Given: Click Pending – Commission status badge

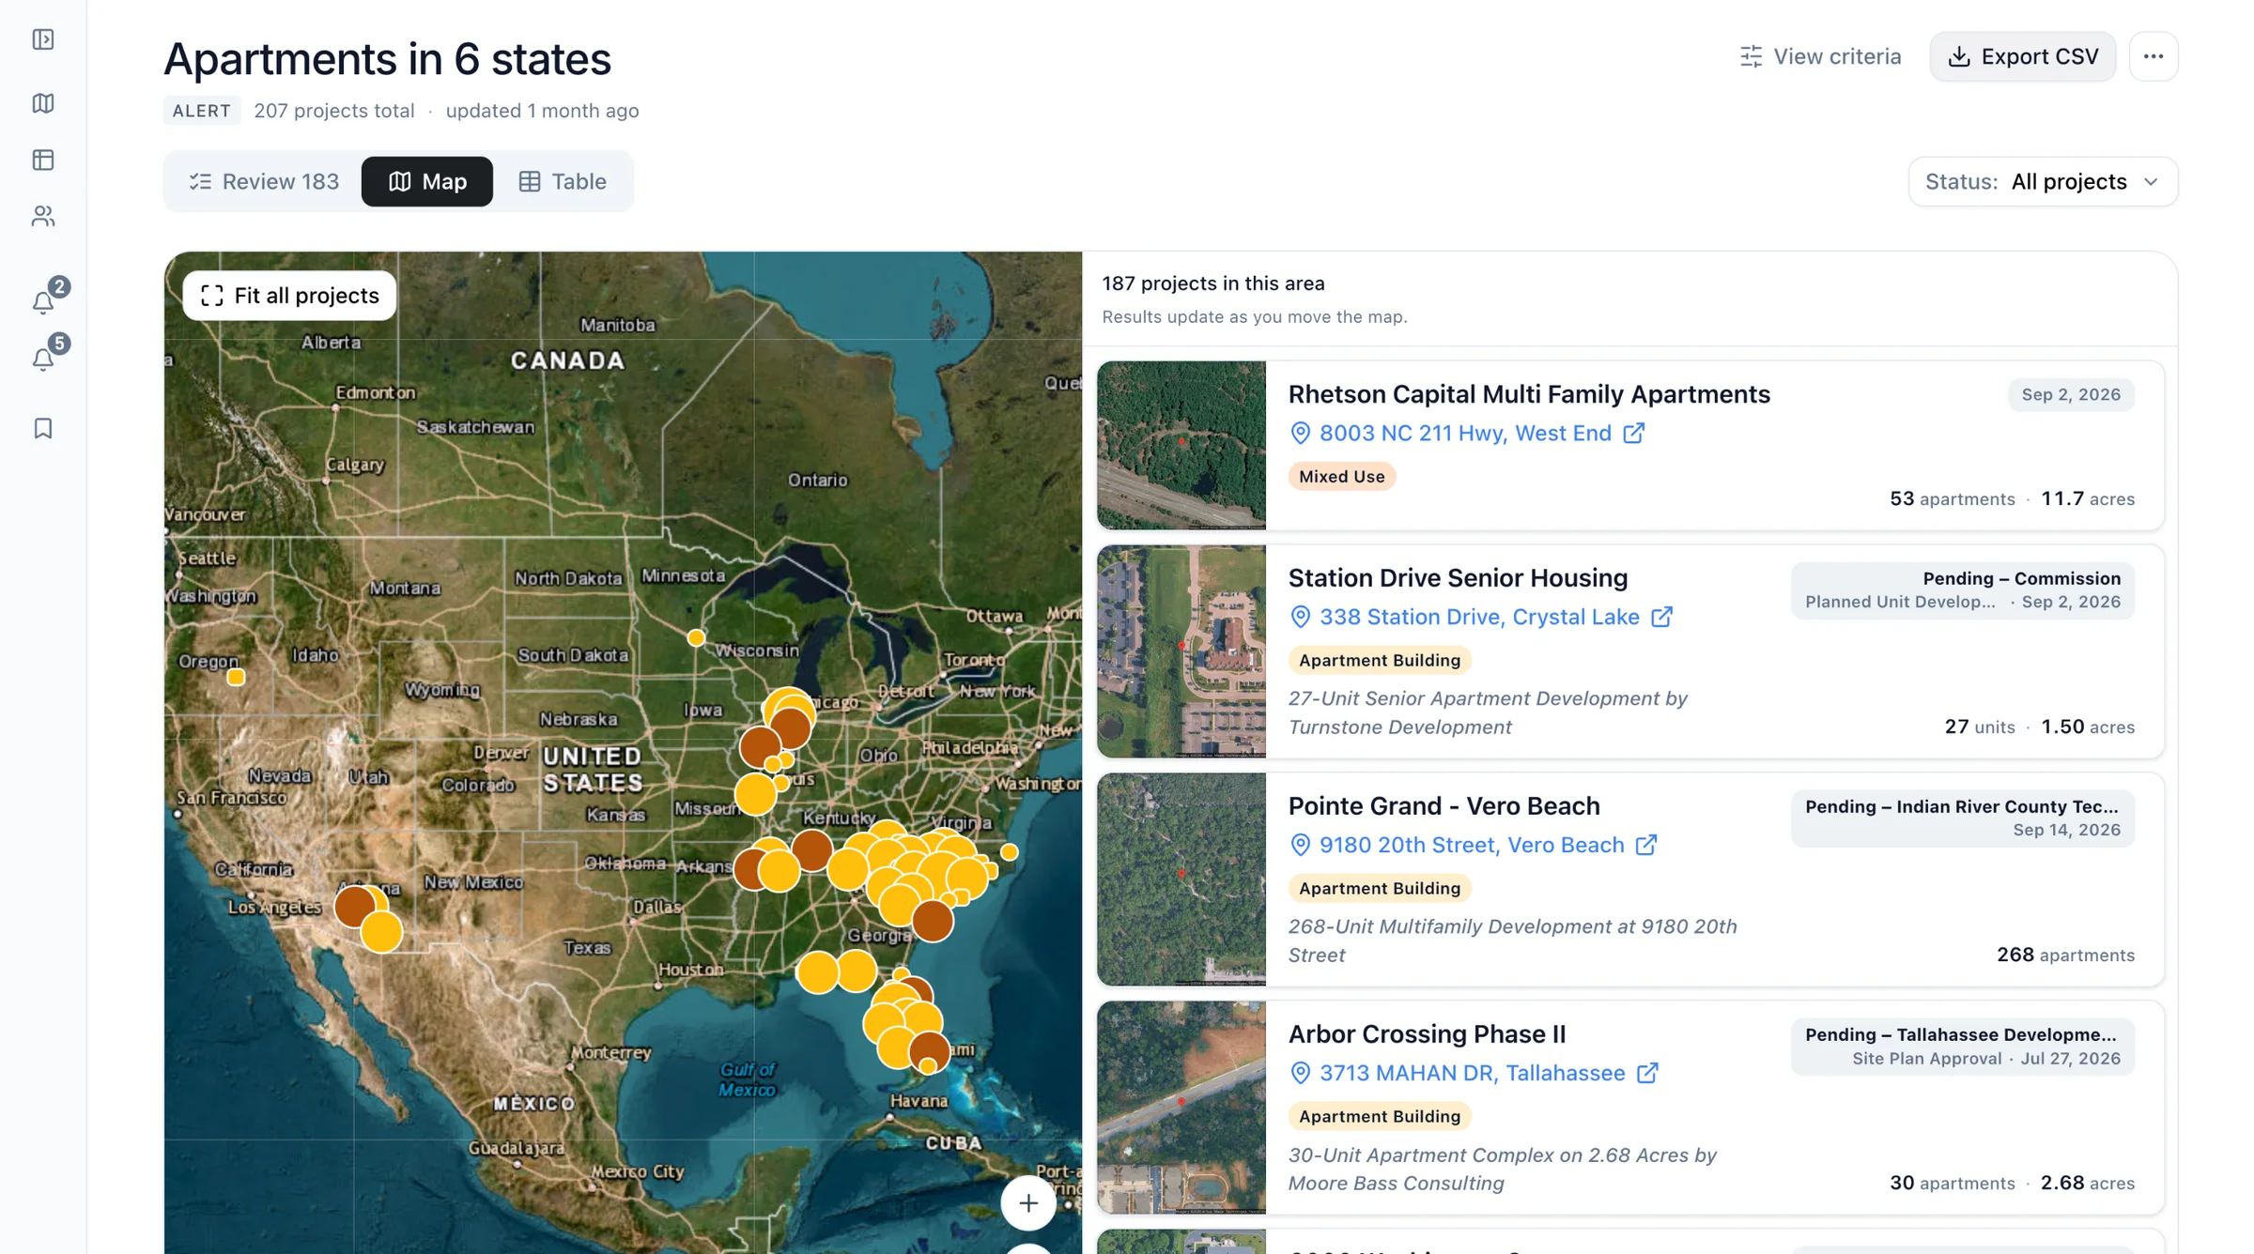Looking at the screenshot, I should point(1962,590).
